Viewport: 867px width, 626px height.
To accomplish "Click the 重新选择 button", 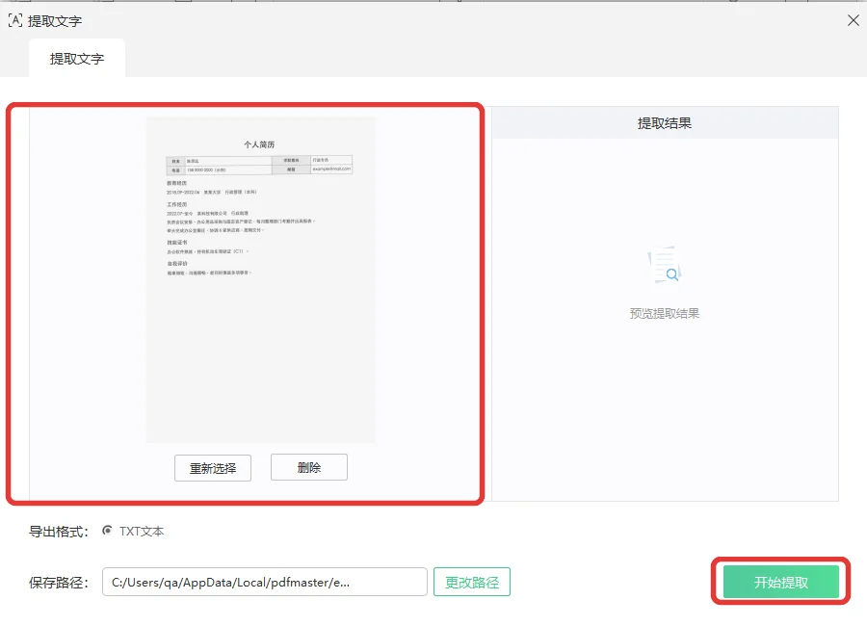I will [x=213, y=468].
